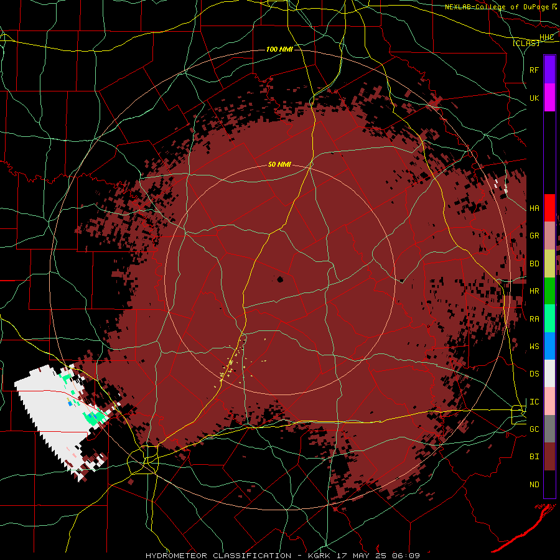Click the HA legend label
Image resolution: width=560 pixels, height=560 pixels.
[x=534, y=208]
